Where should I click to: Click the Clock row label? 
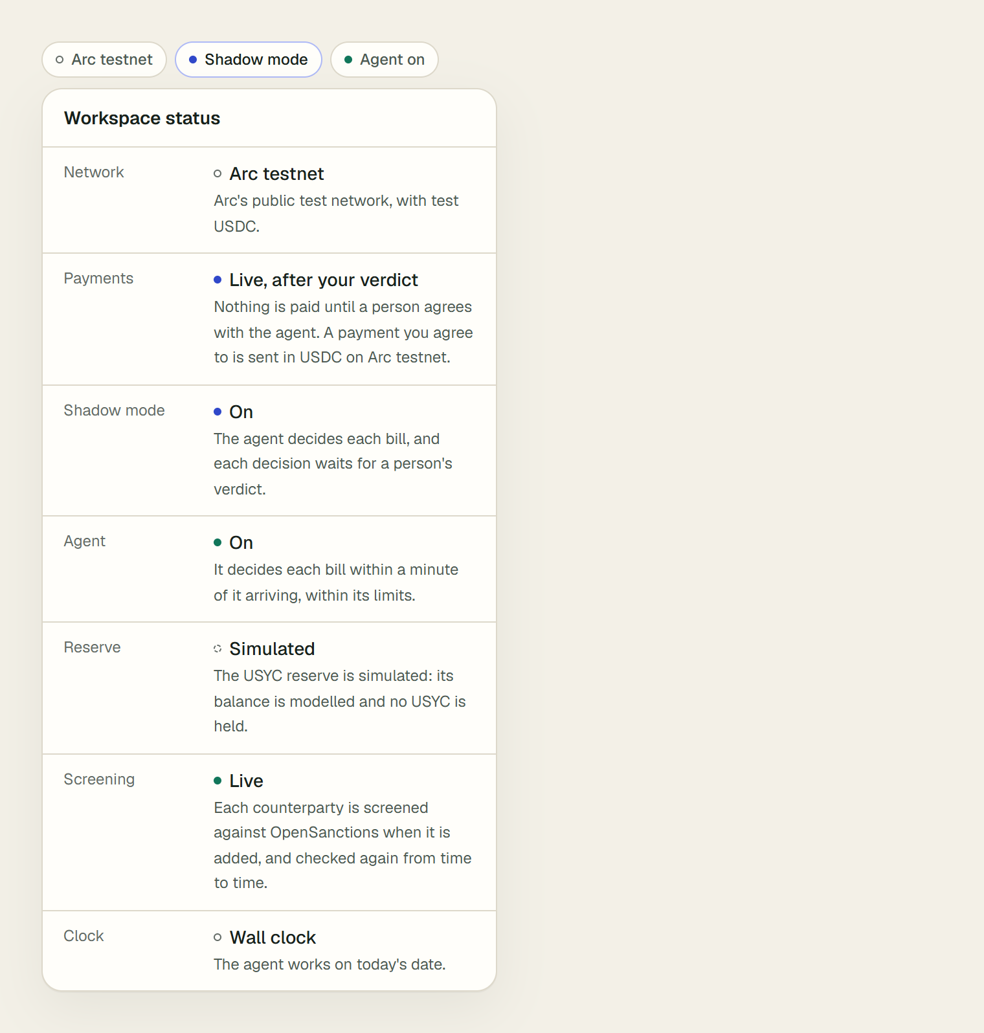(x=84, y=936)
